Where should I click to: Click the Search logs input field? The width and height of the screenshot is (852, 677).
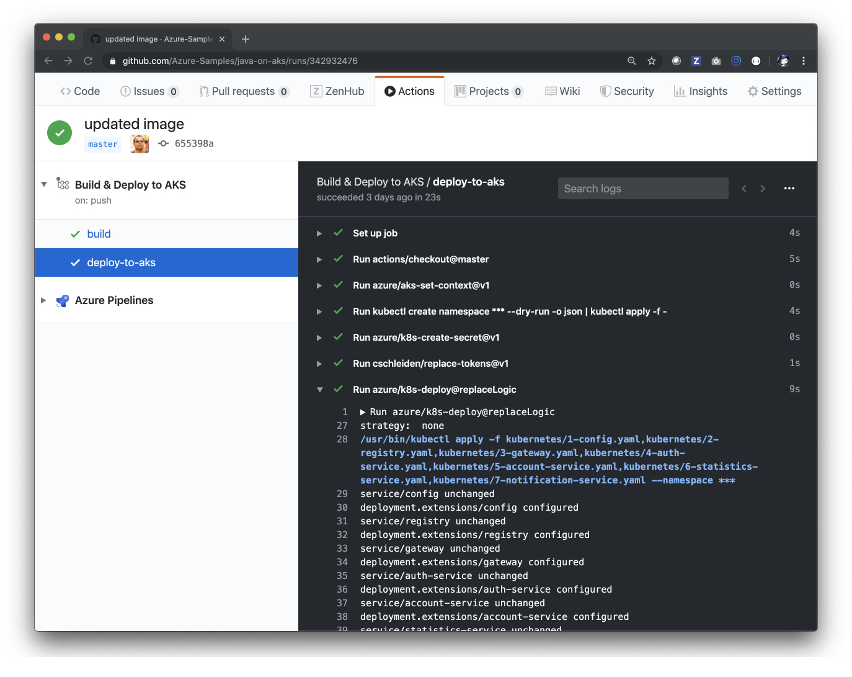pyautogui.click(x=643, y=189)
